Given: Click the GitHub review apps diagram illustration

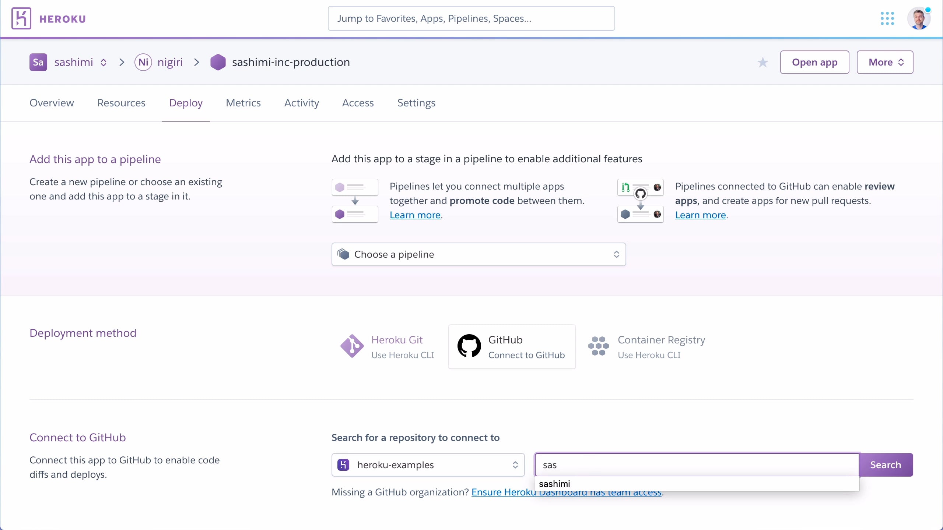Looking at the screenshot, I should point(640,201).
